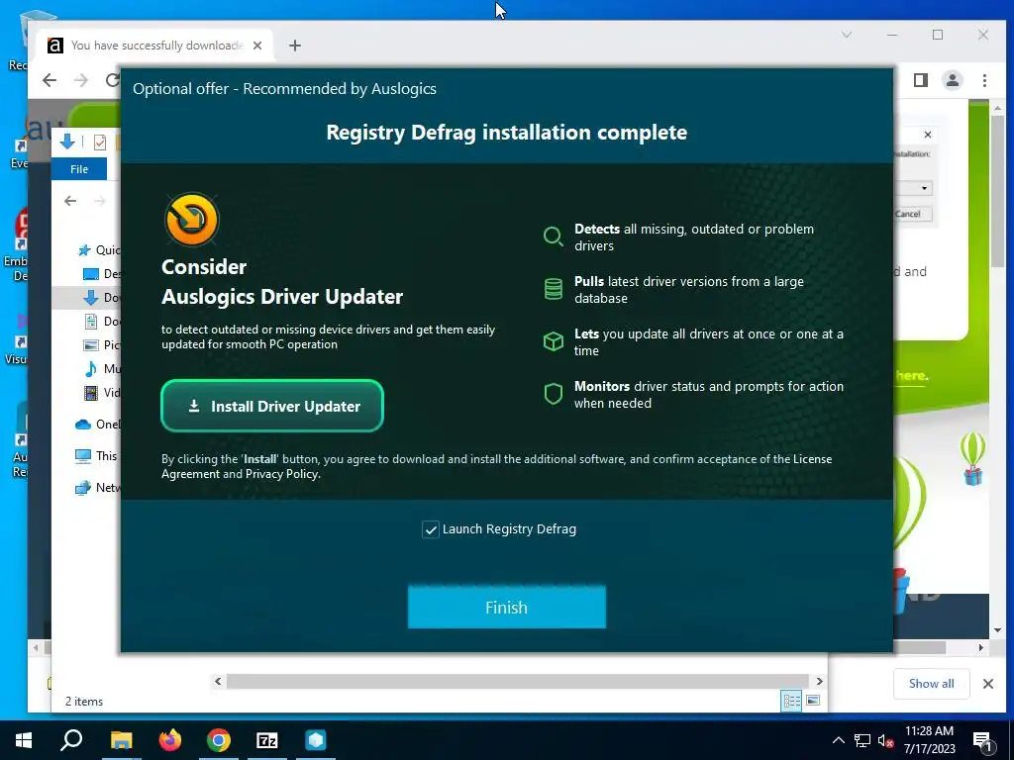Switch to Chrome in the taskbar
This screenshot has width=1014, height=760.
coord(219,740)
